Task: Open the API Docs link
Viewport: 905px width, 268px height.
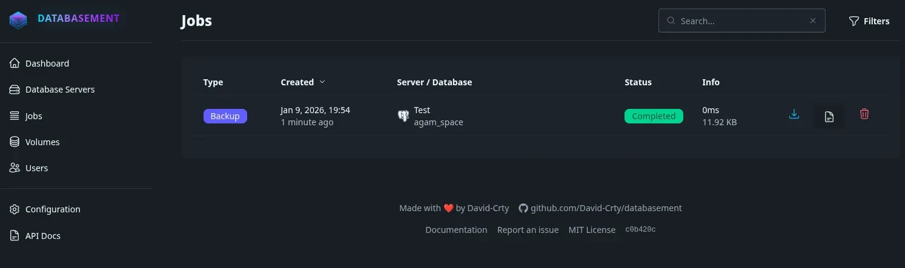Action: click(x=42, y=236)
